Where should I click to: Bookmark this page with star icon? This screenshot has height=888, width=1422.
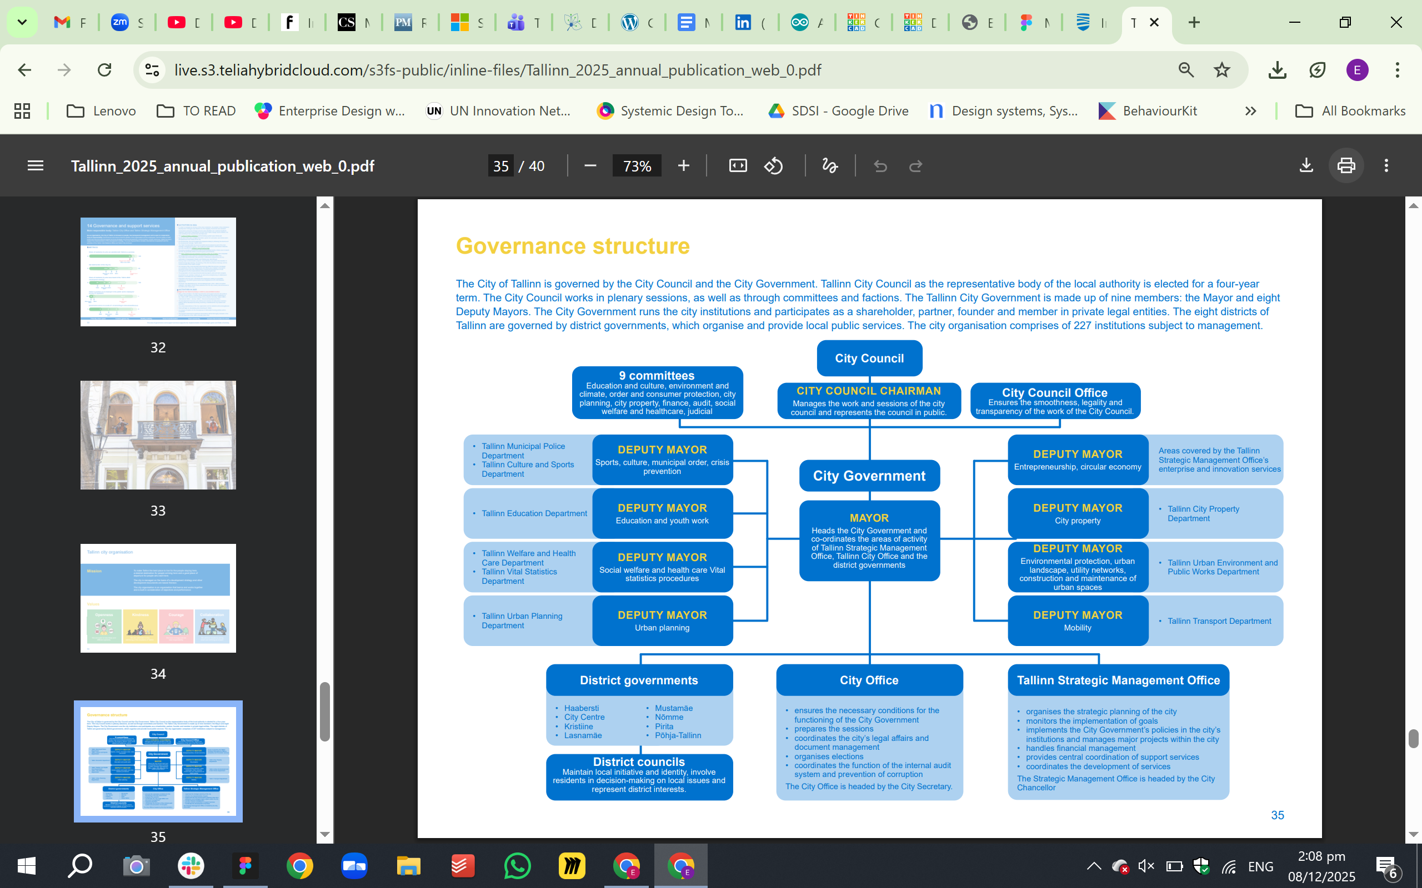(x=1221, y=70)
